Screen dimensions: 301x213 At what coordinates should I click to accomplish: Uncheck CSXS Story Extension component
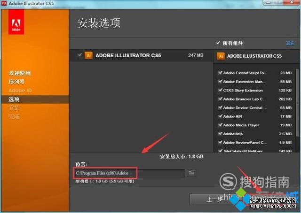[220, 90]
